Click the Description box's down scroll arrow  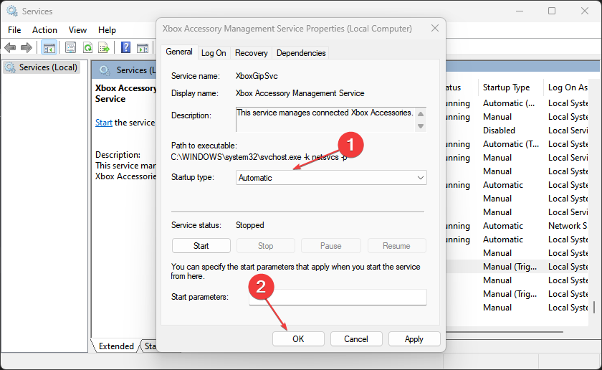pos(421,126)
